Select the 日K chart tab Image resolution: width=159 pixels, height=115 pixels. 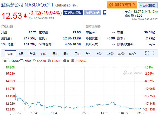click(x=55, y=54)
